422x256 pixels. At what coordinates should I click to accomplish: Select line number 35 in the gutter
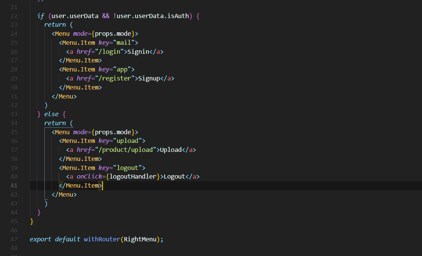pos(14,132)
